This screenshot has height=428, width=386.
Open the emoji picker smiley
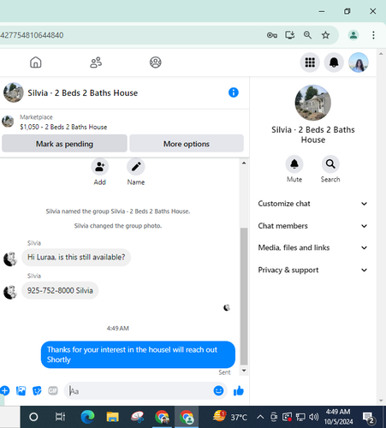coord(218,390)
